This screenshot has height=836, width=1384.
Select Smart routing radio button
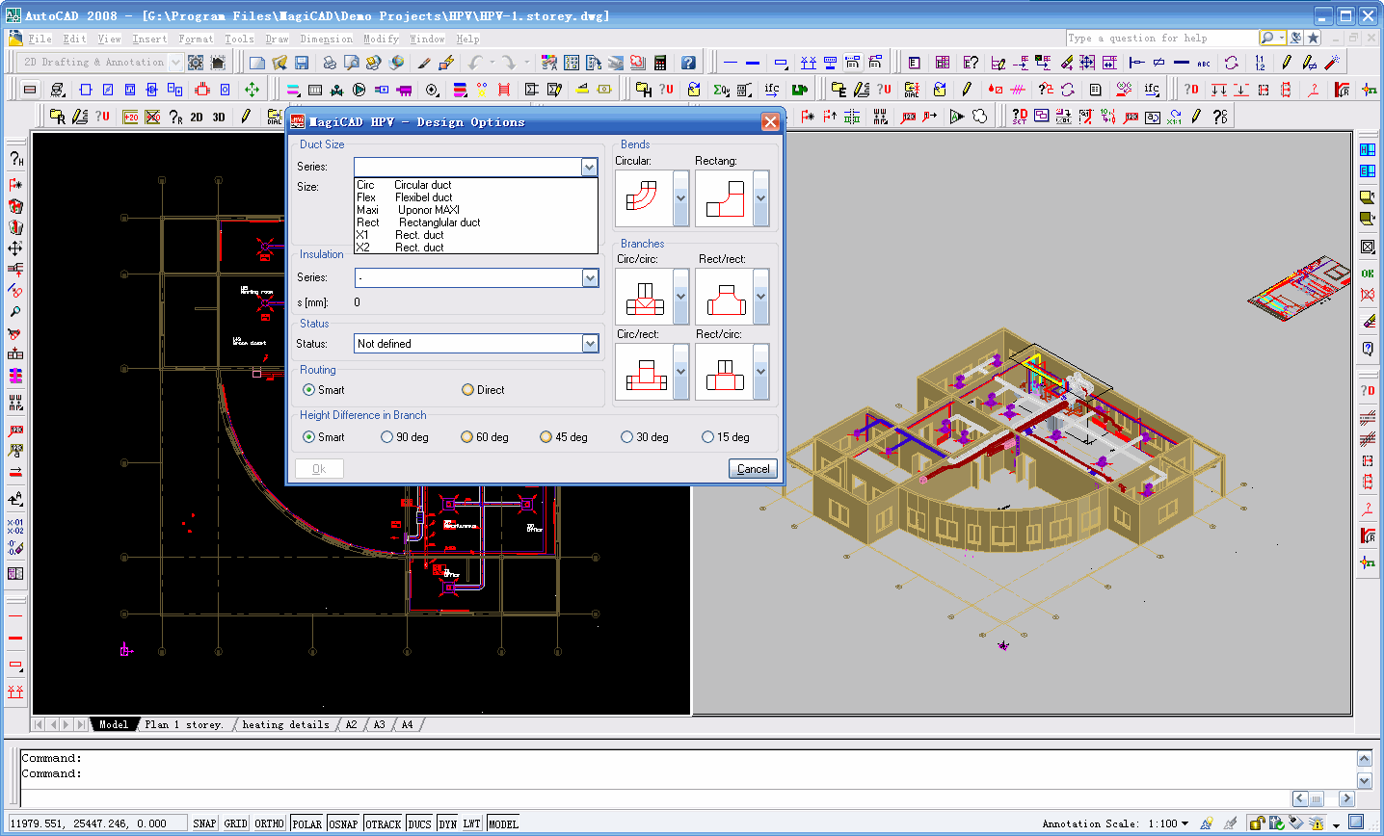[x=308, y=390]
